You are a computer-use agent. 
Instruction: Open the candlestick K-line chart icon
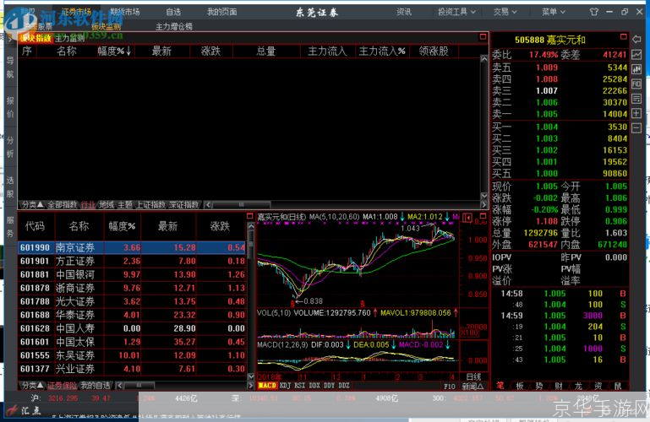(636, 69)
